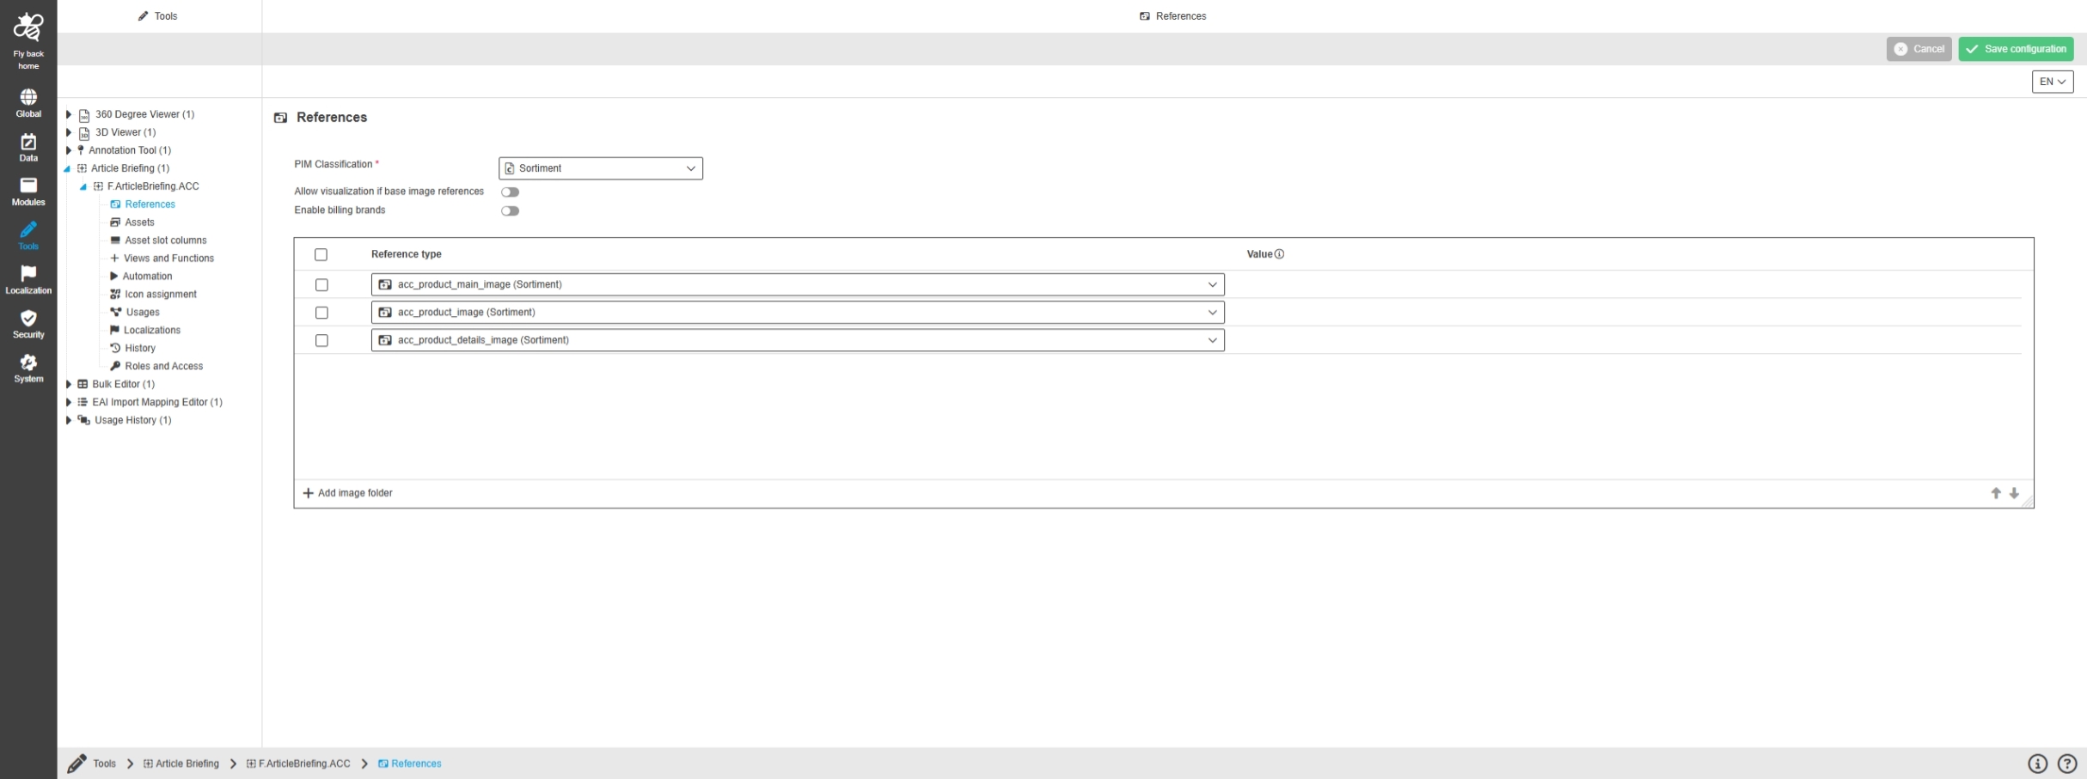Check the acc_product_details_image row checkbox
The height and width of the screenshot is (779, 2087).
[321, 341]
